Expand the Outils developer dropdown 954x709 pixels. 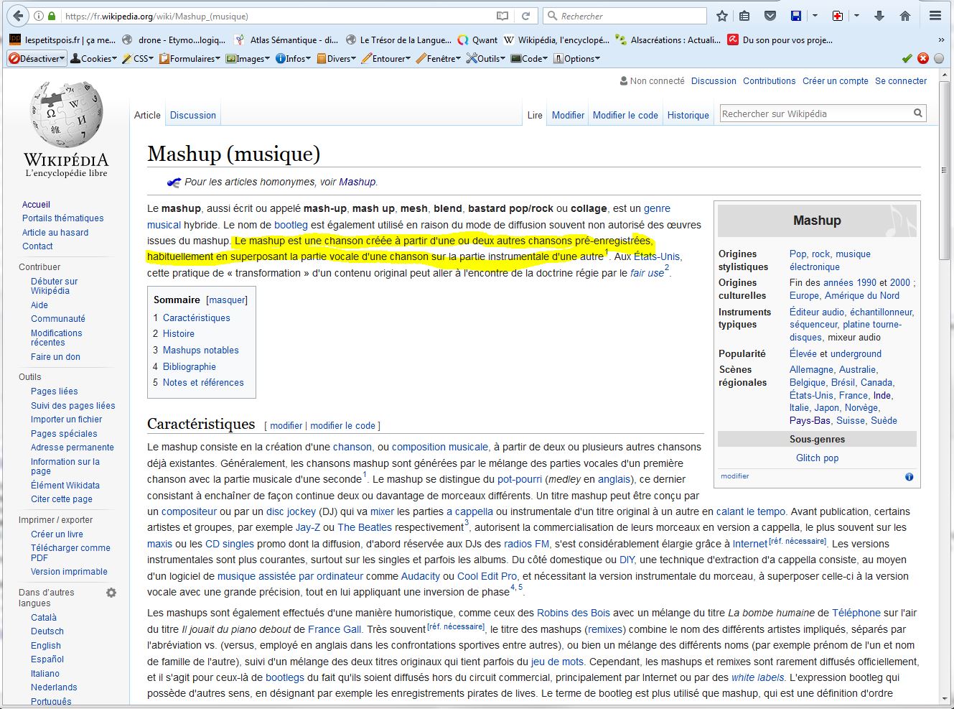[x=486, y=59]
